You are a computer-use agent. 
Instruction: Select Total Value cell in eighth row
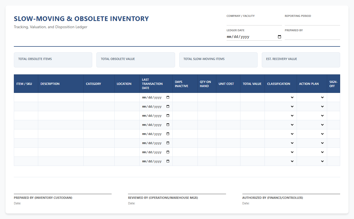[x=252, y=161]
